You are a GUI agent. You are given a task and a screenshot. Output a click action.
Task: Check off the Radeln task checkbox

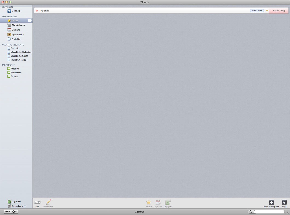(x=37, y=11)
